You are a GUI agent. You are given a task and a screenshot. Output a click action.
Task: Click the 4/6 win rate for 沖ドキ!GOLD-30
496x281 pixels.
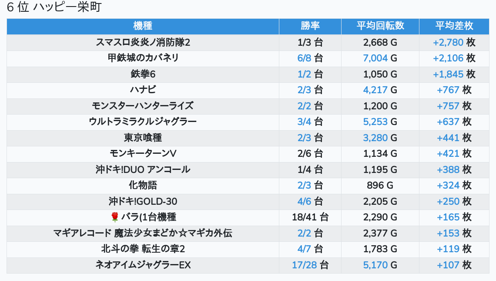(x=305, y=201)
